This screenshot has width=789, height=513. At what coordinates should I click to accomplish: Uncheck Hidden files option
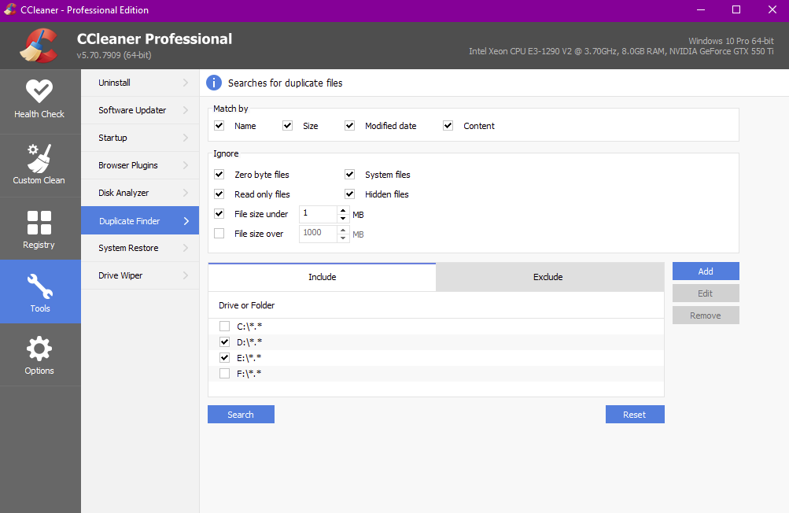click(350, 194)
